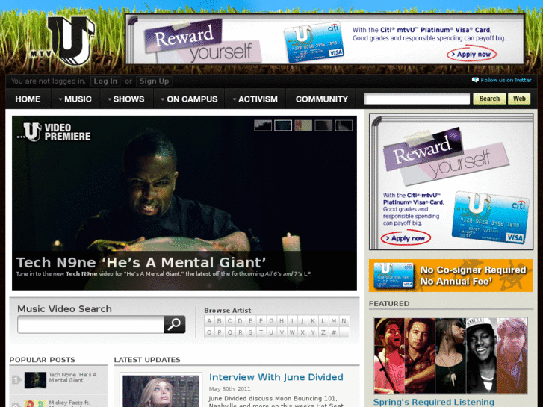Open Interview With June Divided article

coord(276,377)
